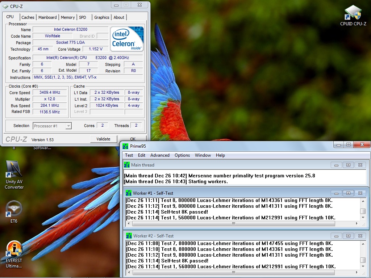Click the Multiplier value x 12.0
This screenshot has width=371, height=278.
[50, 99]
